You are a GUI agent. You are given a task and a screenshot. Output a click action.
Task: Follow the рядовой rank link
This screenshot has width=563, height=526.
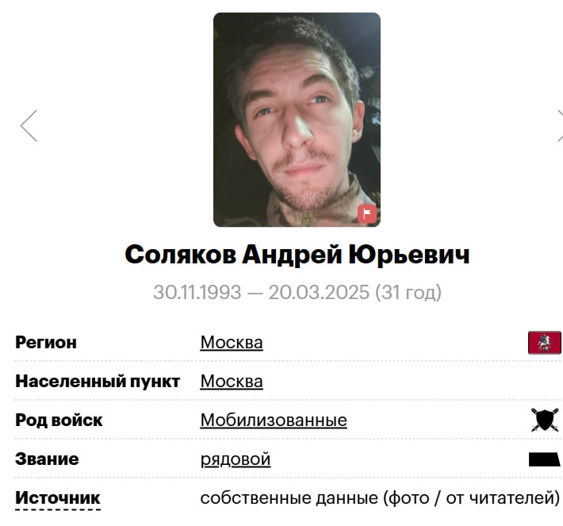(x=236, y=459)
